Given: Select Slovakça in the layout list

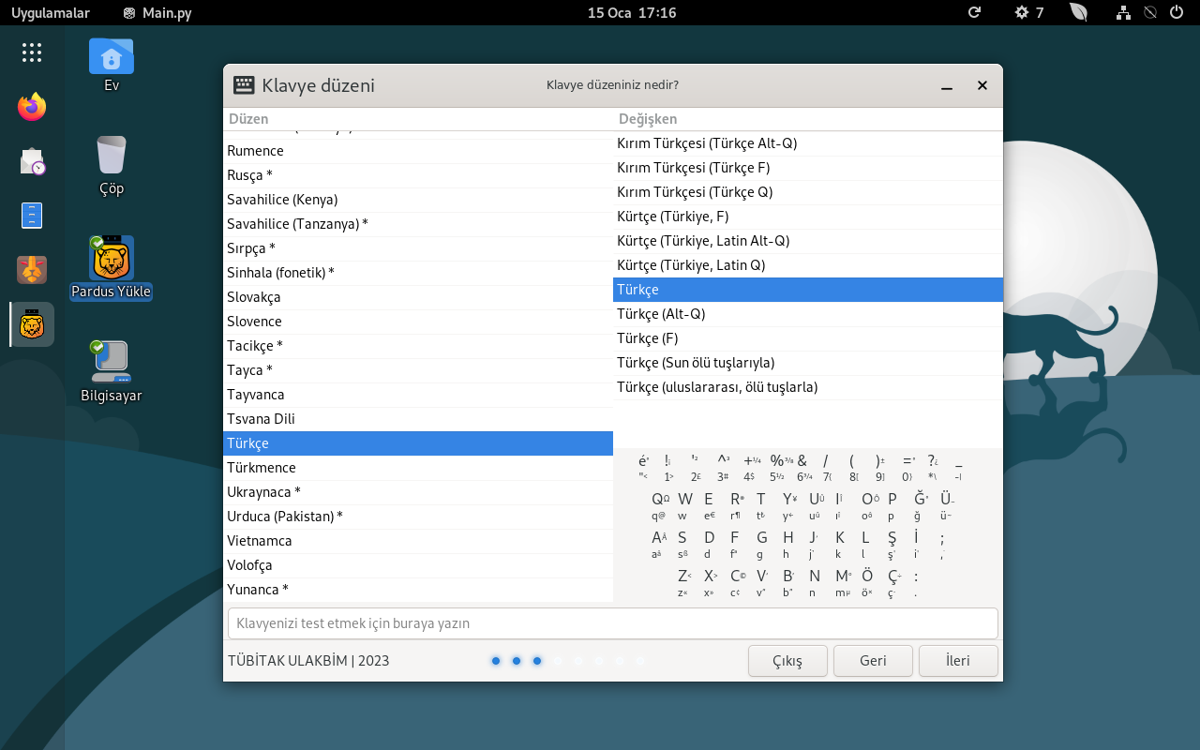Looking at the screenshot, I should (418, 297).
